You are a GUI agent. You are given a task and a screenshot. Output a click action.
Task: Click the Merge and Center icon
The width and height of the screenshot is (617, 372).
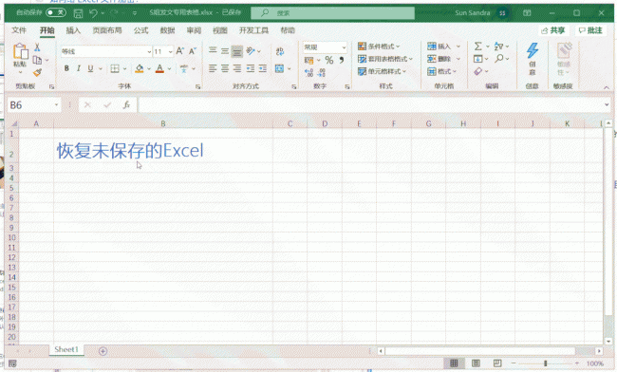click(x=279, y=69)
